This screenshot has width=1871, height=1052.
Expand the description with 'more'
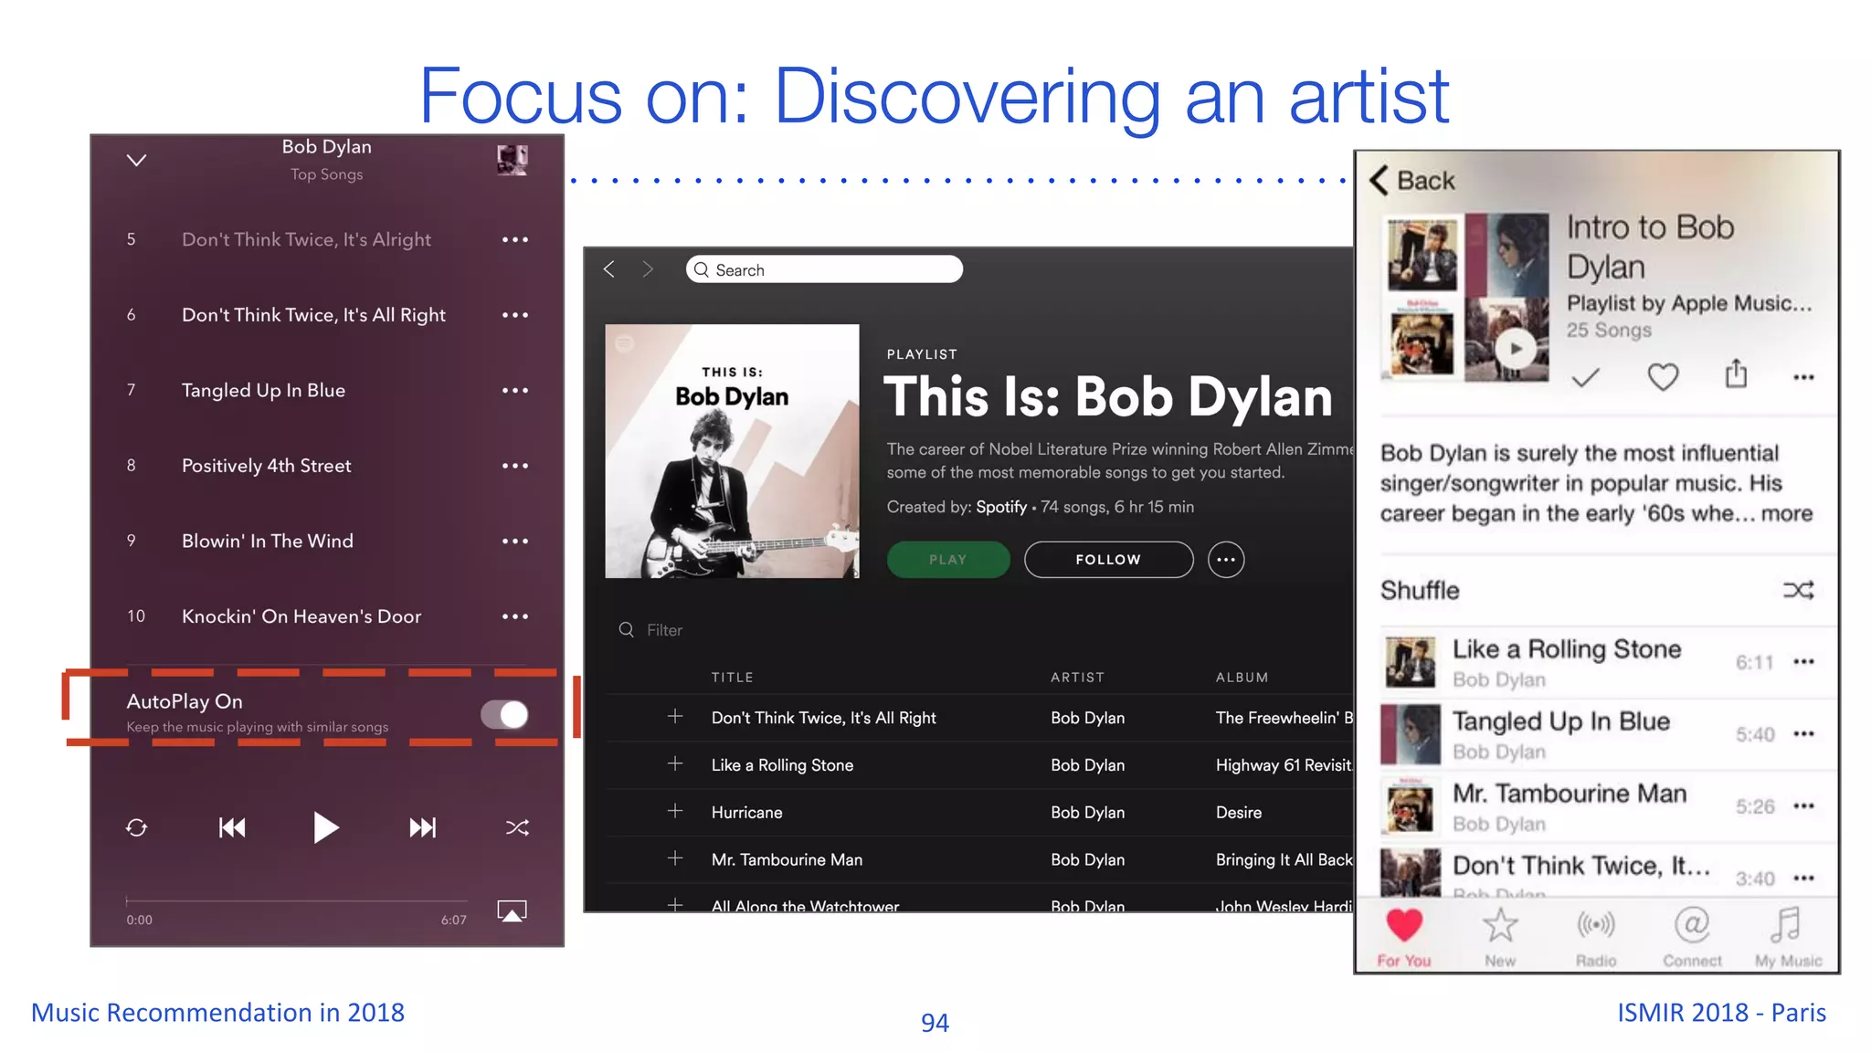click(1787, 514)
